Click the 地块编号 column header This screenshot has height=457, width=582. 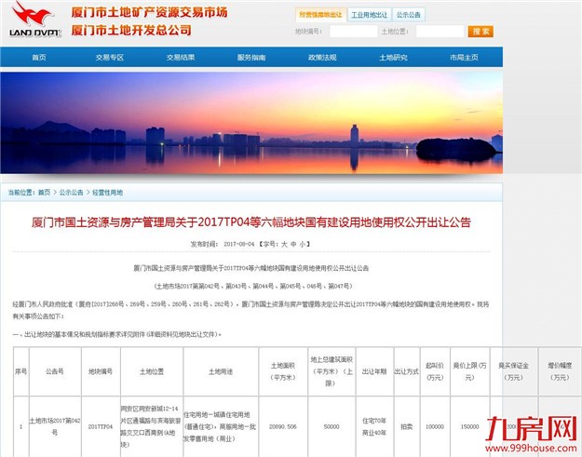[x=101, y=371]
